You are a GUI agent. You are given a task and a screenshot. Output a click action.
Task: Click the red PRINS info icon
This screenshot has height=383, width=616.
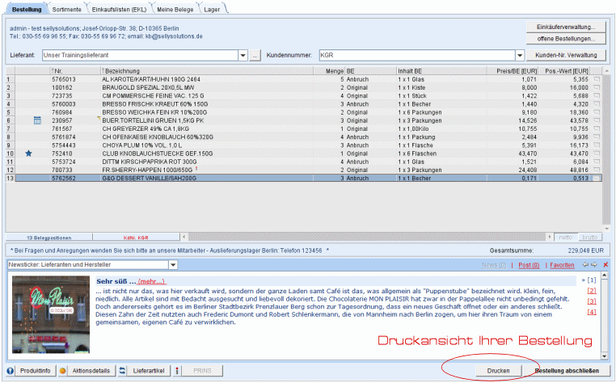(x=177, y=370)
